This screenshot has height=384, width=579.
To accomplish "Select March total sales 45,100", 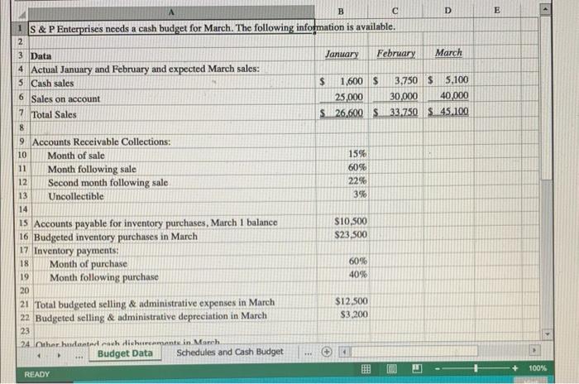I will [x=449, y=111].
